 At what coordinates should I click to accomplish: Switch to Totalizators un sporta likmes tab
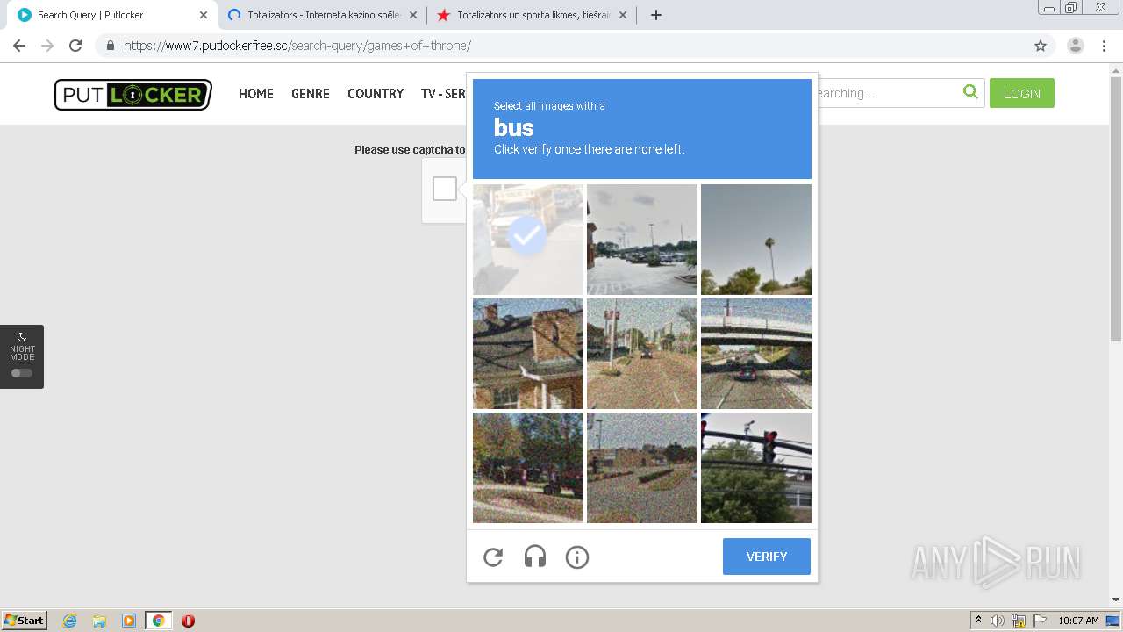pos(531,15)
